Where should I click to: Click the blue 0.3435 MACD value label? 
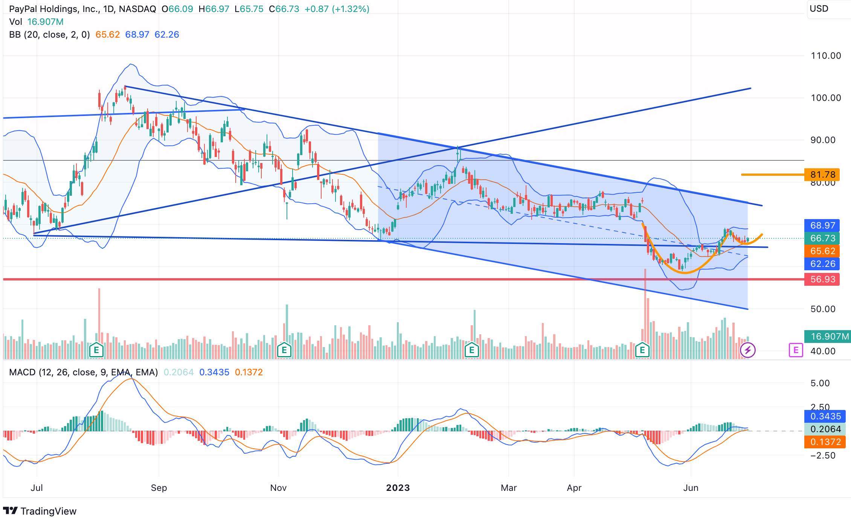pos(825,416)
